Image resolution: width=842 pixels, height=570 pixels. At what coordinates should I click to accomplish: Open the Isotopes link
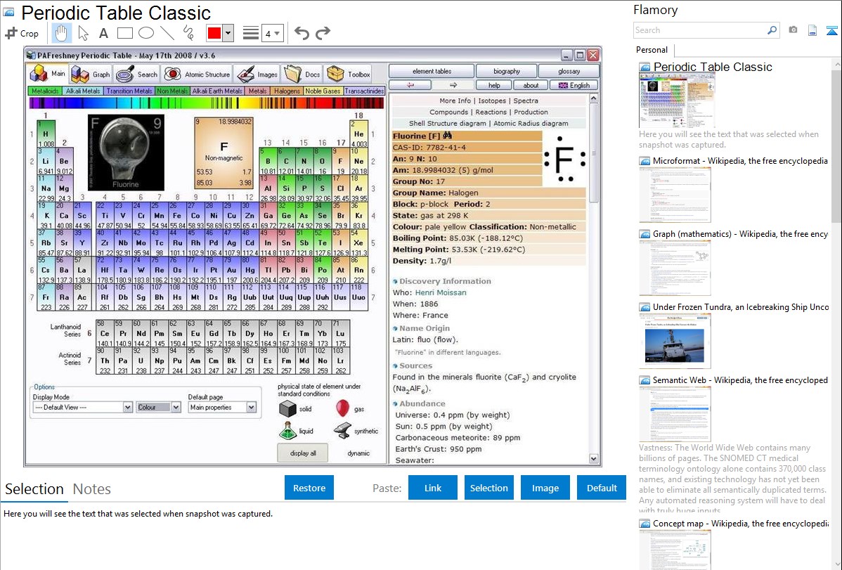tap(492, 101)
